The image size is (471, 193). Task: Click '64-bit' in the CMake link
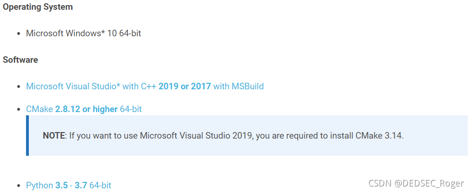pos(131,109)
